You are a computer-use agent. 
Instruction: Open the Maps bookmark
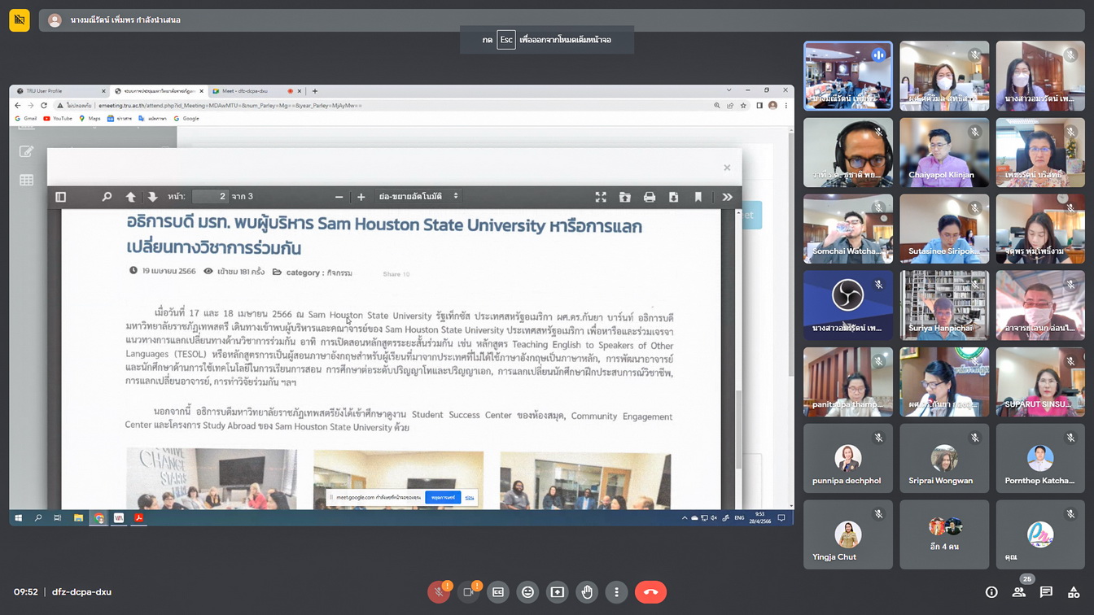tap(90, 119)
